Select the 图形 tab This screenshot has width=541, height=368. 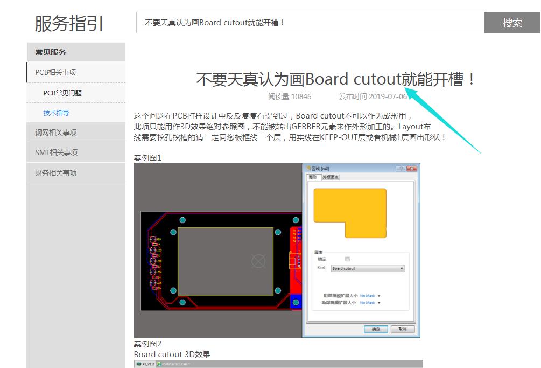(312, 177)
